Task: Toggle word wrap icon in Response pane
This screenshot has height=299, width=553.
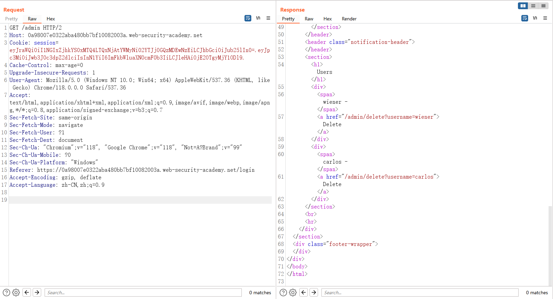Action: (525, 18)
